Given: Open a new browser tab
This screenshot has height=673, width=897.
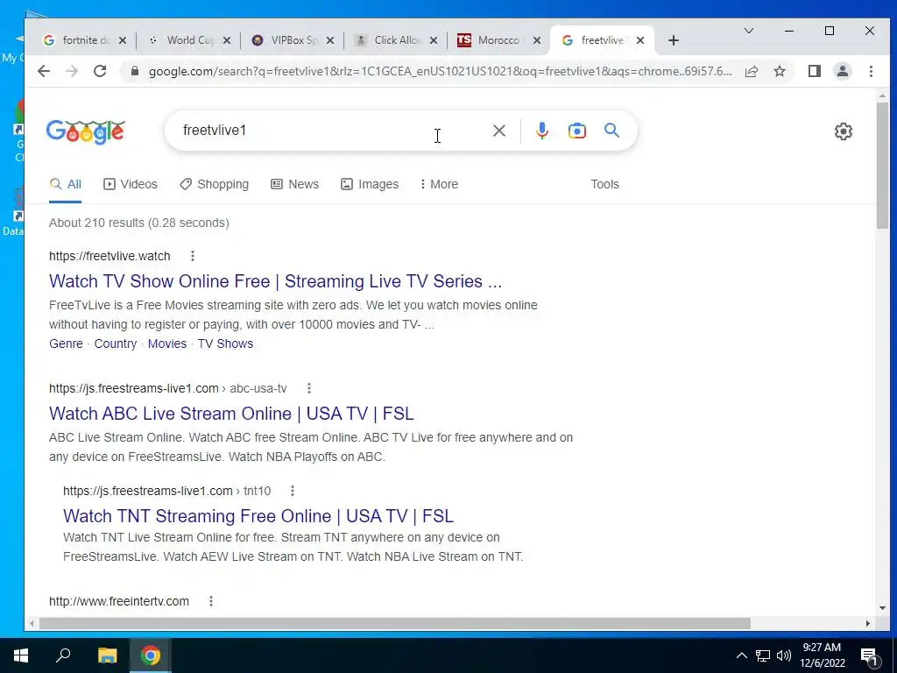Looking at the screenshot, I should pyautogui.click(x=674, y=40).
